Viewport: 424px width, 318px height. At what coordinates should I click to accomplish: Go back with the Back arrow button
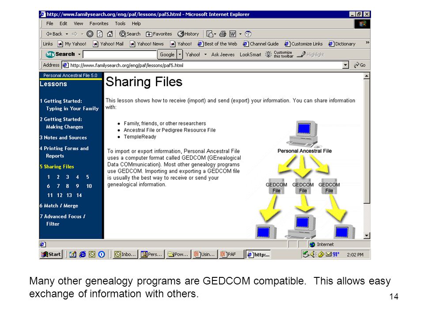pyautogui.click(x=54, y=34)
